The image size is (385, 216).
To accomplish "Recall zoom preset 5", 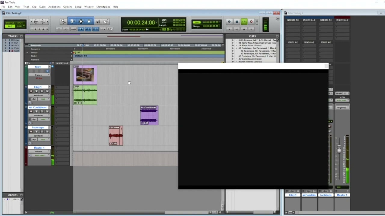I will [47, 29].
